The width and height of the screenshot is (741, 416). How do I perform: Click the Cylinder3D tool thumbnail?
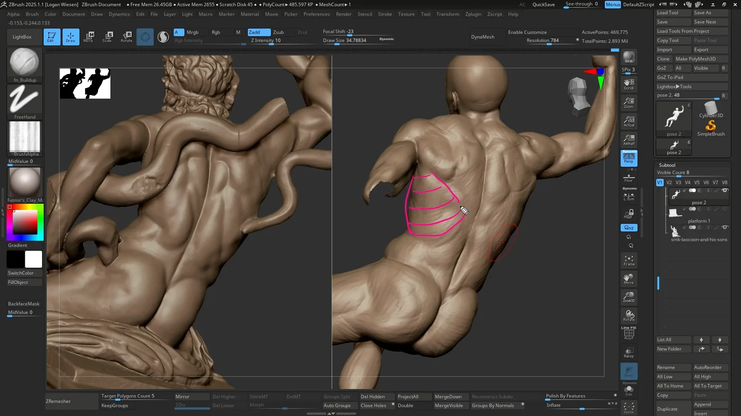(x=711, y=110)
